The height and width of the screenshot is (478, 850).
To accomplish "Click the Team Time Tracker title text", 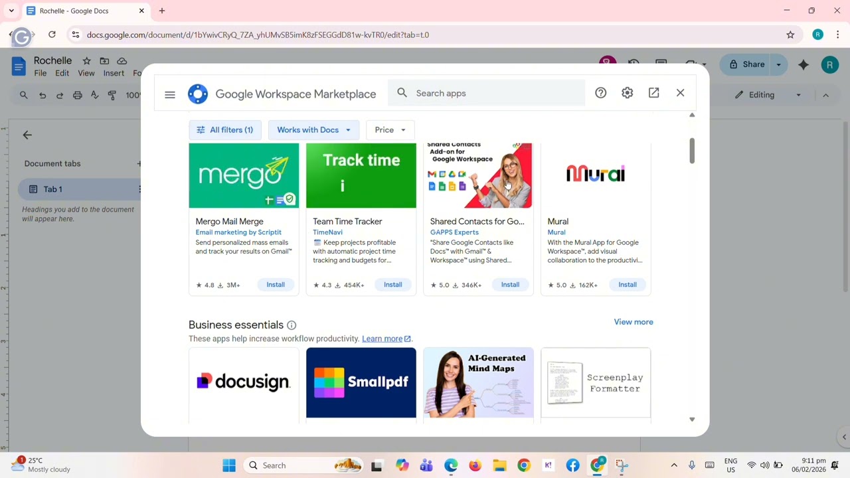I will click(x=347, y=222).
